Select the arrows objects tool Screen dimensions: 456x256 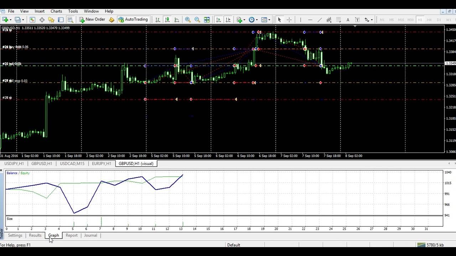(367, 20)
